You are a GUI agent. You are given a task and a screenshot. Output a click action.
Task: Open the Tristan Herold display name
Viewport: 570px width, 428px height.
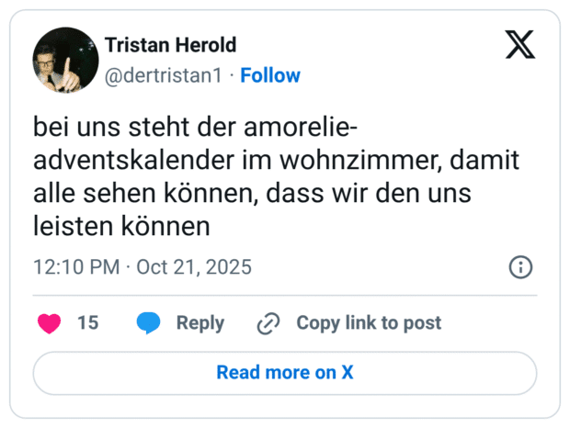tap(170, 45)
